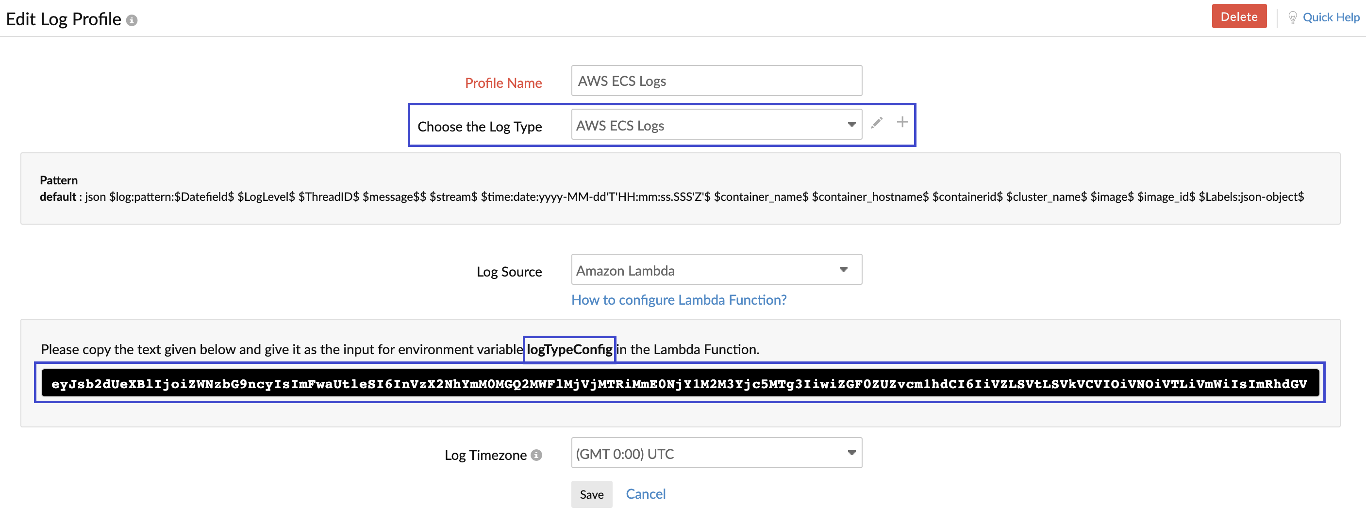Click the Edit Log Profile heading

pos(64,19)
